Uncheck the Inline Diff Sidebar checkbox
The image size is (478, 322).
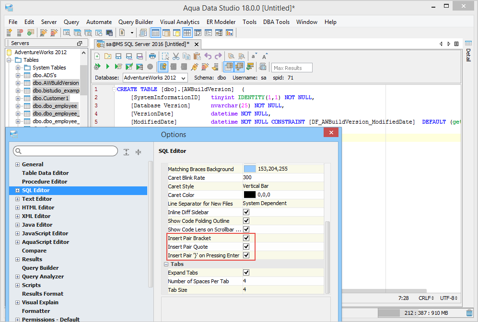click(x=246, y=212)
